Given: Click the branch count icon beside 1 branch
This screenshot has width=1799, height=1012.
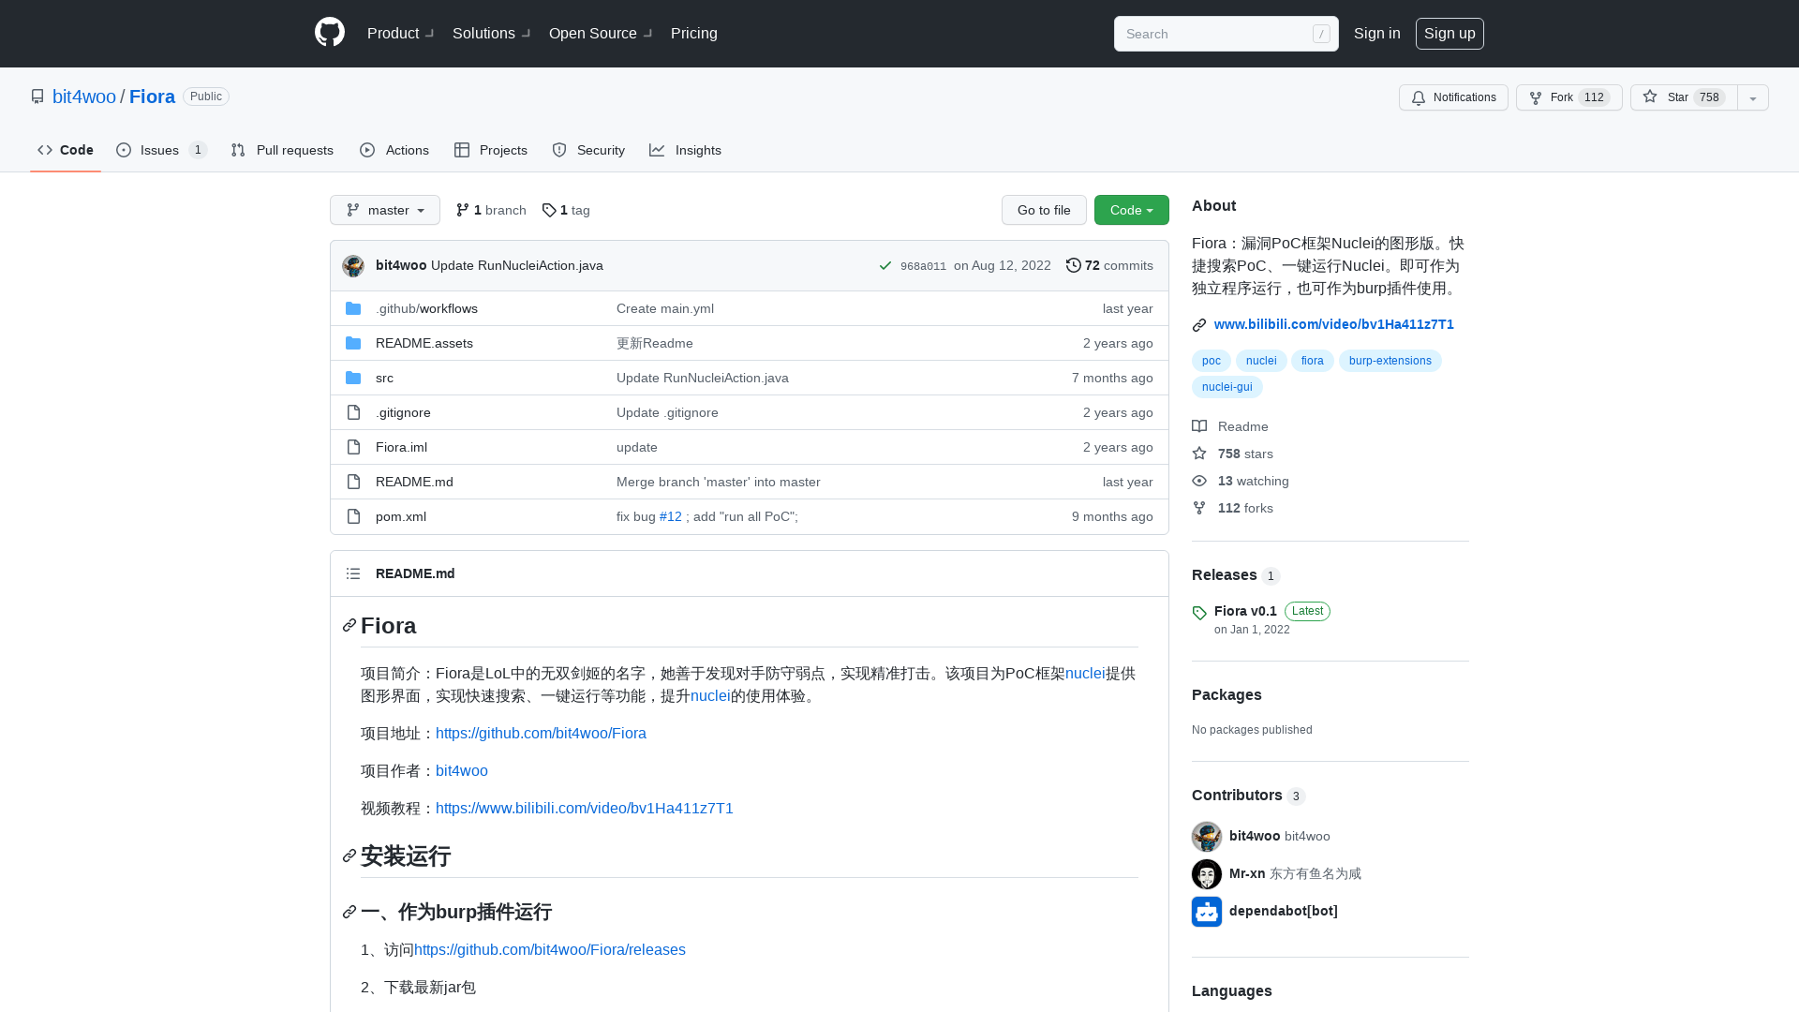Looking at the screenshot, I should tap(463, 210).
